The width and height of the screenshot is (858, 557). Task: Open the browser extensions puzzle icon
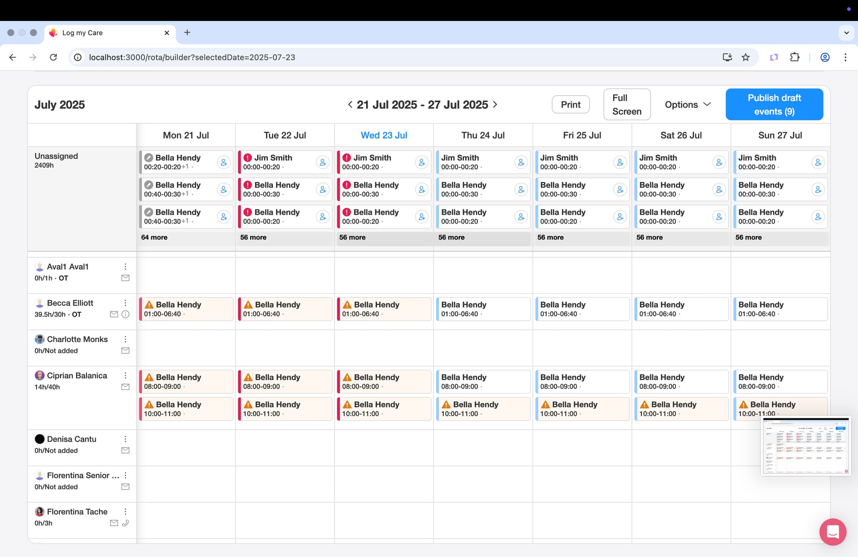(795, 57)
